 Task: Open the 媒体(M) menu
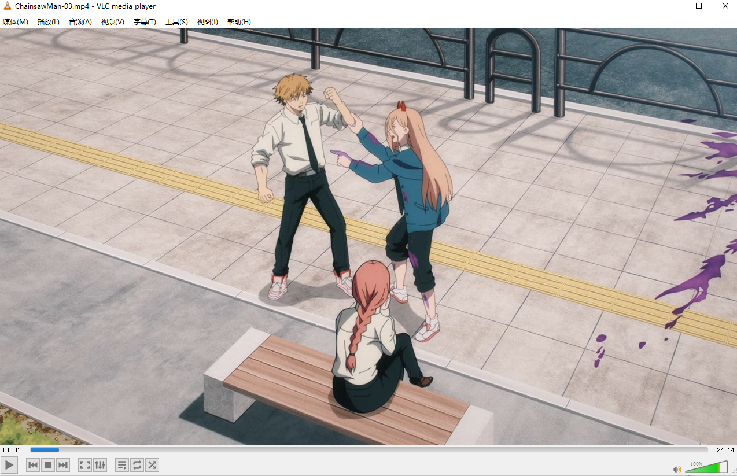pos(15,22)
